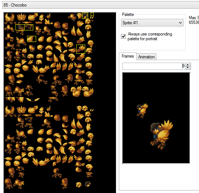Click the brown round egg-like body sprite in second row

tap(57, 25)
